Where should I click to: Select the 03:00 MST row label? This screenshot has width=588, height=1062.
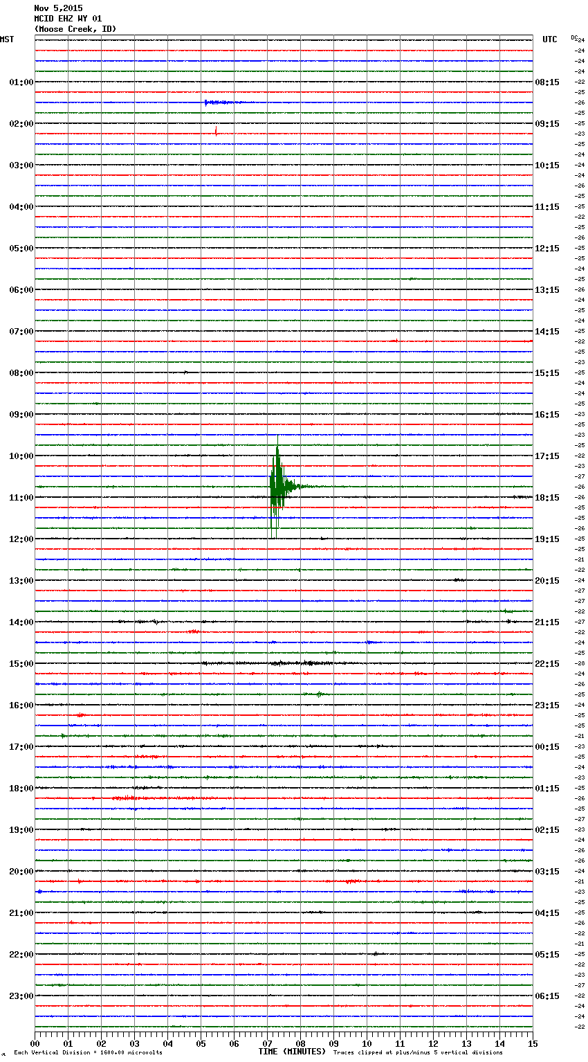point(21,165)
